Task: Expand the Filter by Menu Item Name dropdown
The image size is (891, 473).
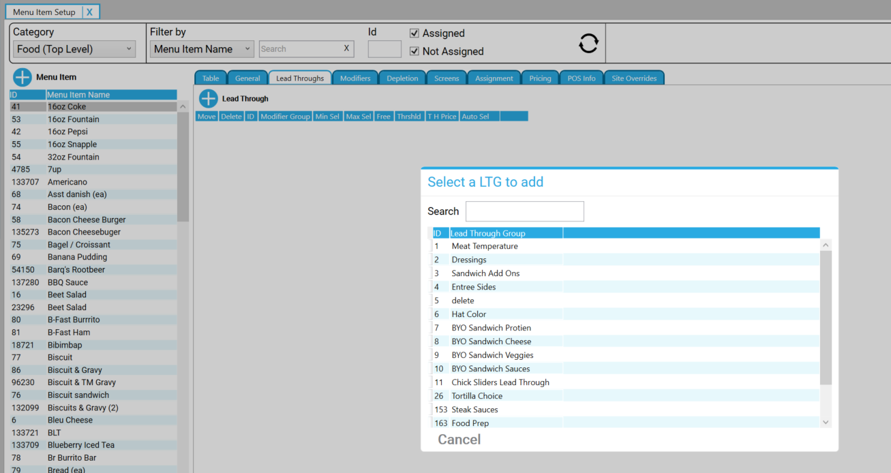Action: click(x=202, y=49)
